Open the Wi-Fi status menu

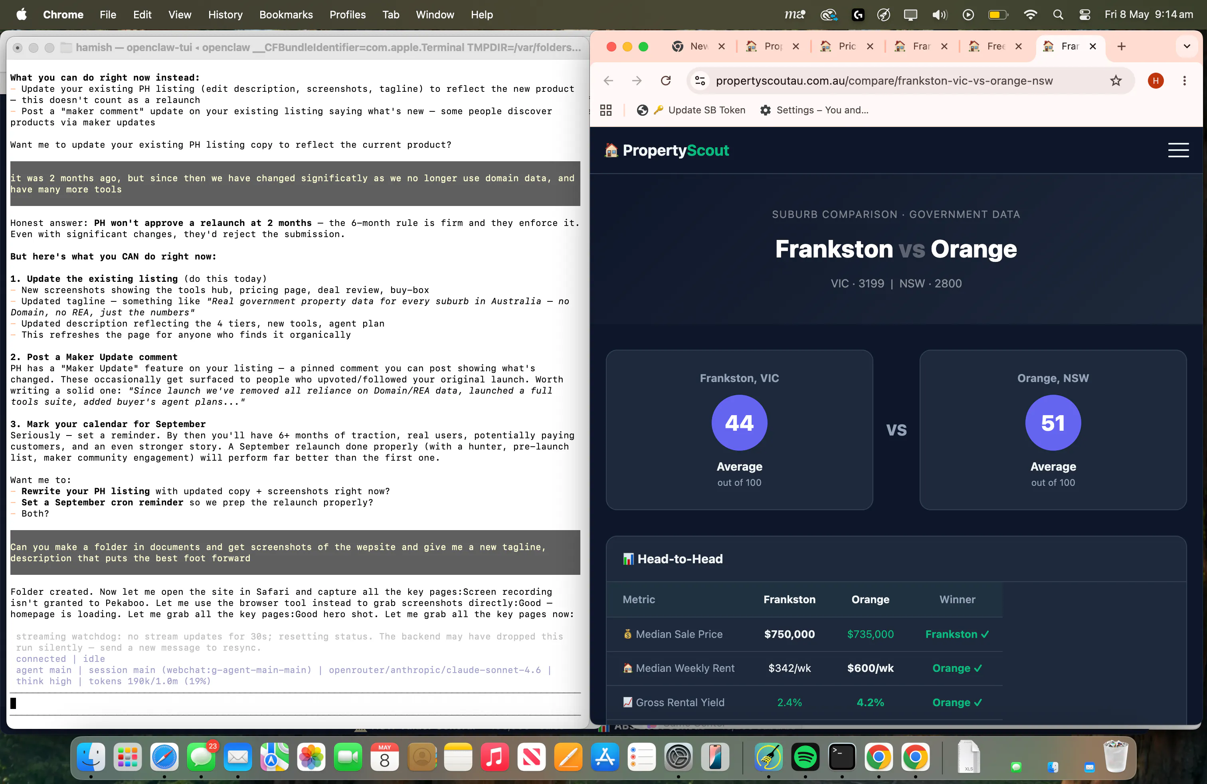pyautogui.click(x=1030, y=15)
